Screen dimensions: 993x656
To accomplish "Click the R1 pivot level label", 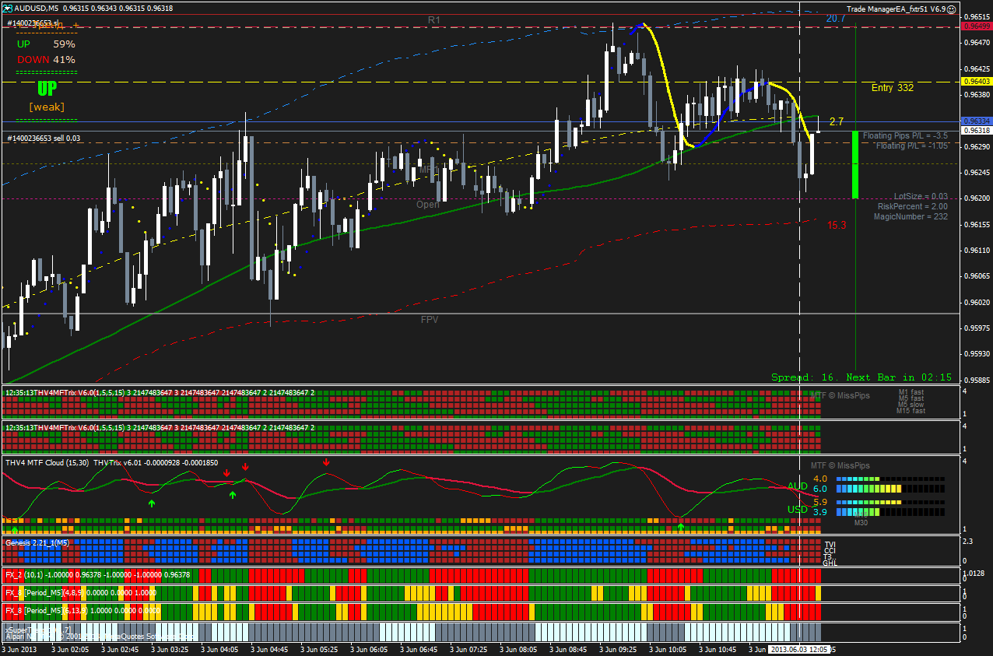I will tap(434, 19).
